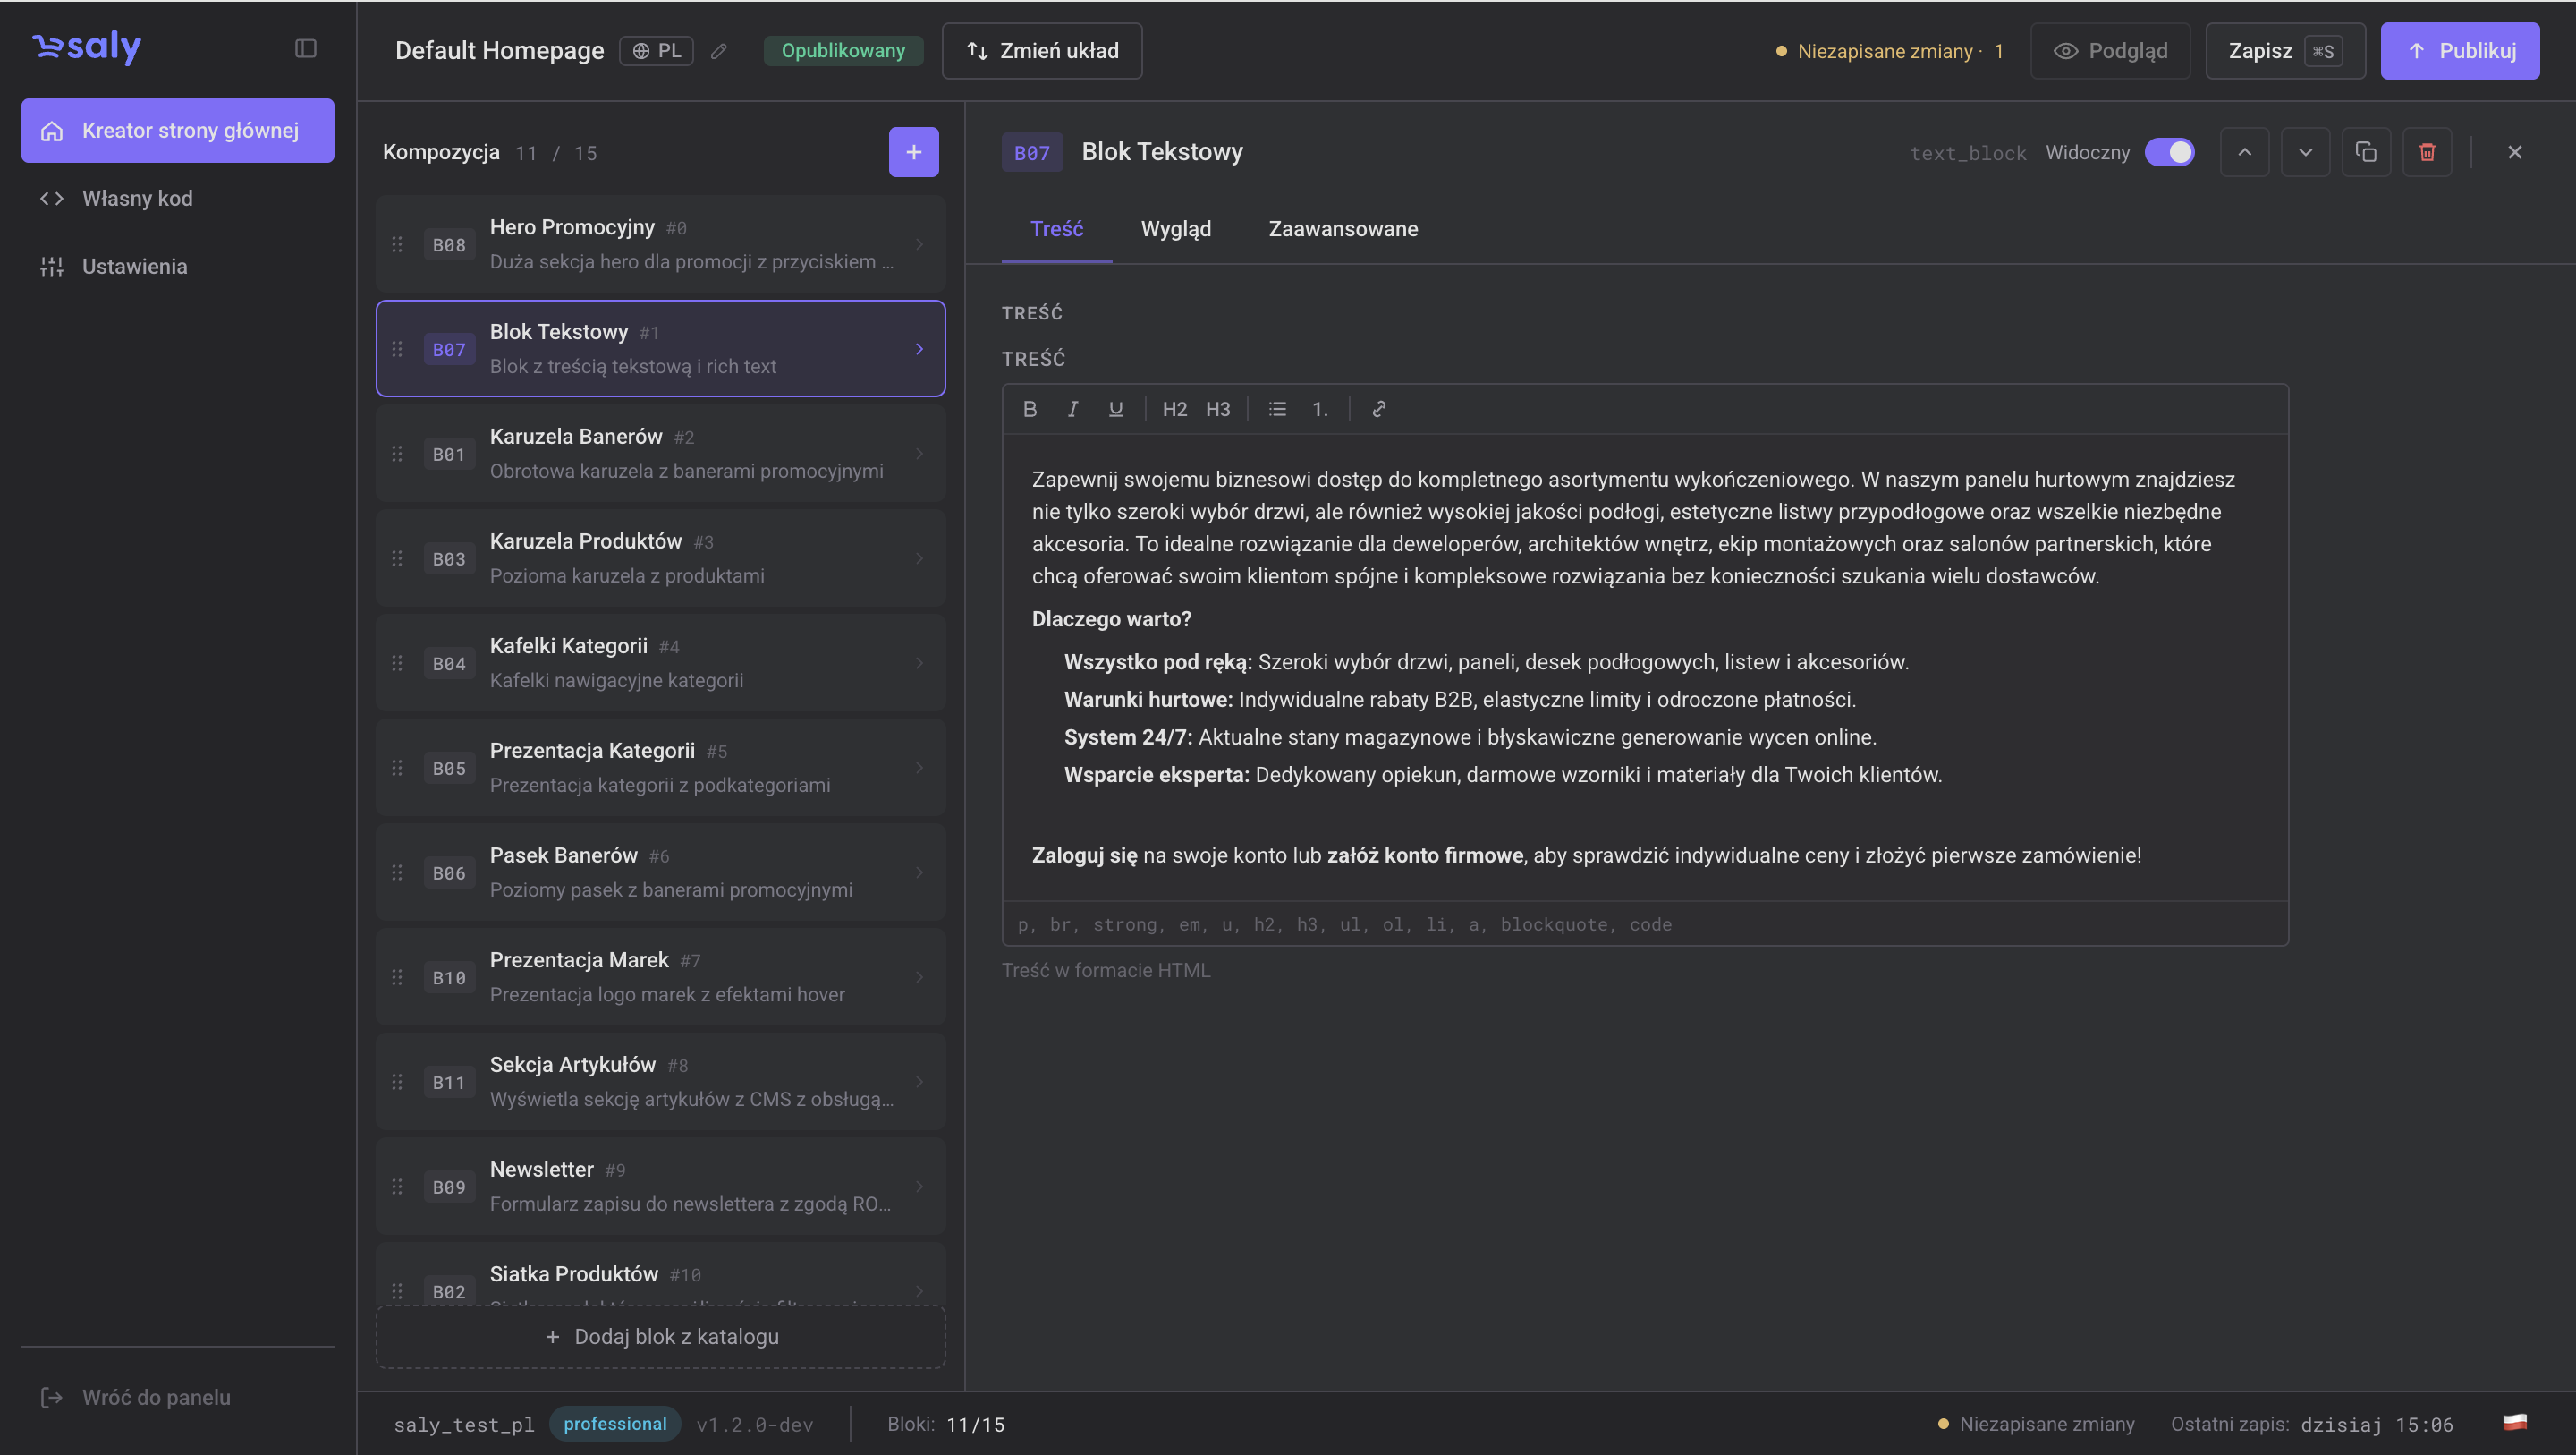2576x1455 pixels.
Task: Add a new block with the plus button
Action: point(913,152)
